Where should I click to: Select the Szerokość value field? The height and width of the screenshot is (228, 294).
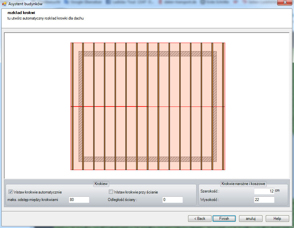coord(264,192)
